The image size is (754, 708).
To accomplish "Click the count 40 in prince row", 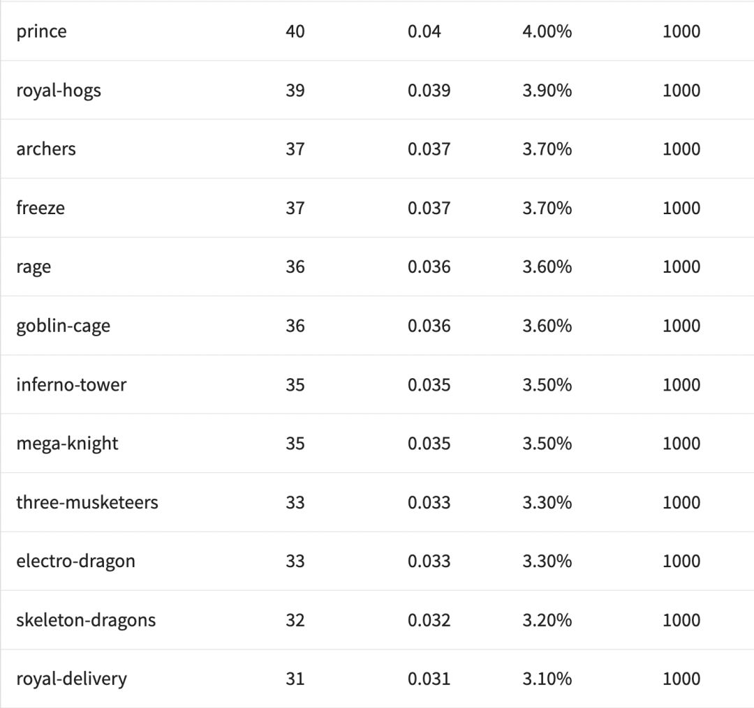I will [x=295, y=31].
